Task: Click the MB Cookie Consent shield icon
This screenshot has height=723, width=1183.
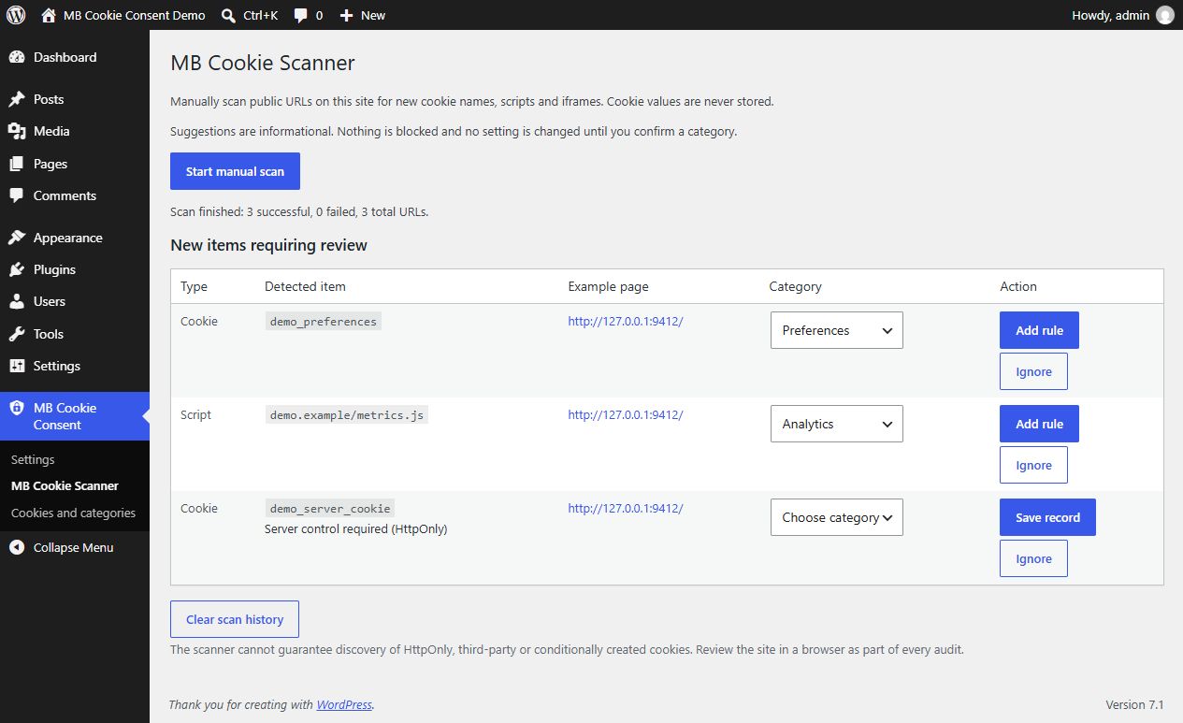Action: pyautogui.click(x=17, y=408)
